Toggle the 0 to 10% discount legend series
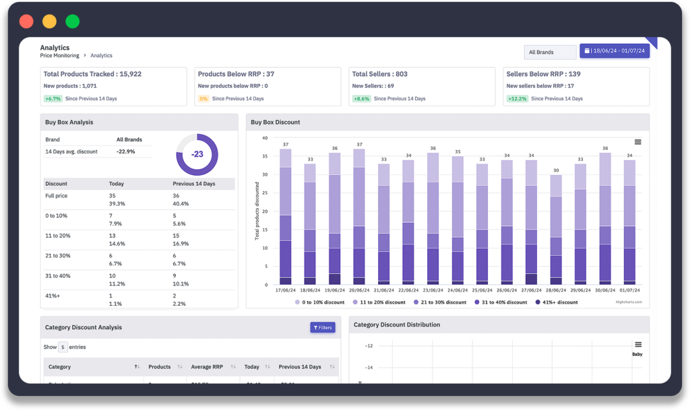 (320, 302)
